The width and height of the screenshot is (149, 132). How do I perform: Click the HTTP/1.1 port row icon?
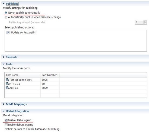tap(7, 83)
